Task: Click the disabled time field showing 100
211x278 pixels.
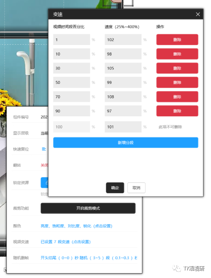Action: point(72,127)
